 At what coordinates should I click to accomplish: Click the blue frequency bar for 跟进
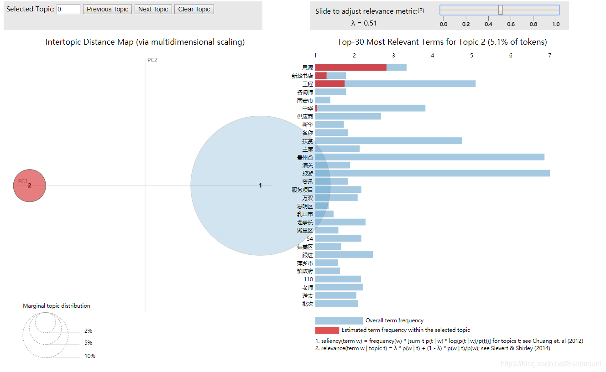coord(344,255)
